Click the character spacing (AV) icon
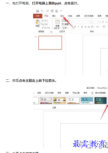Image resolution: width=108 pixels, height=153 pixels. pos(92,27)
